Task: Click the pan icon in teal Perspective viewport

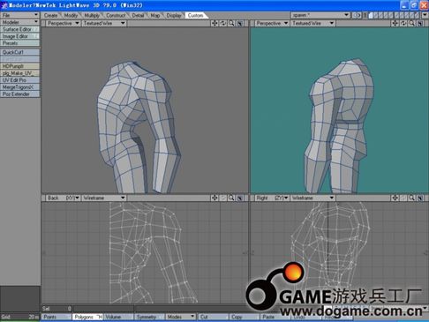Action: (395, 23)
